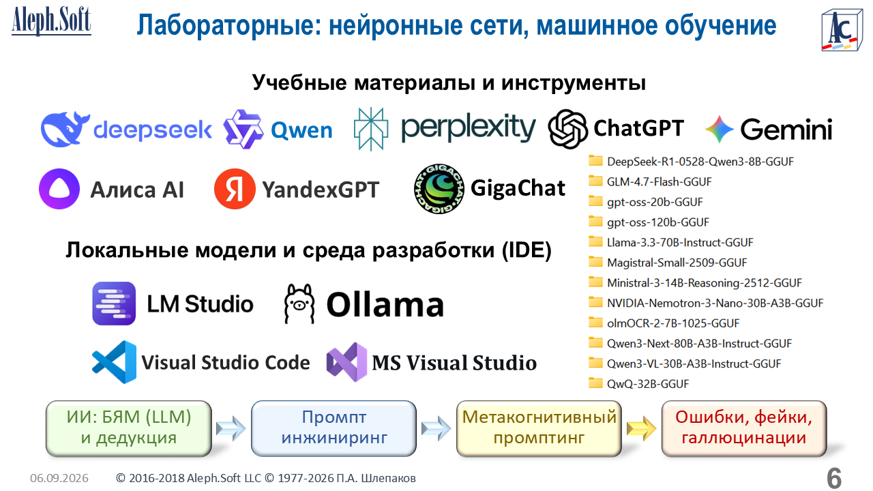This screenshot has width=873, height=491.
Task: Click the Visual Studio Code icon
Action: pyautogui.click(x=114, y=362)
